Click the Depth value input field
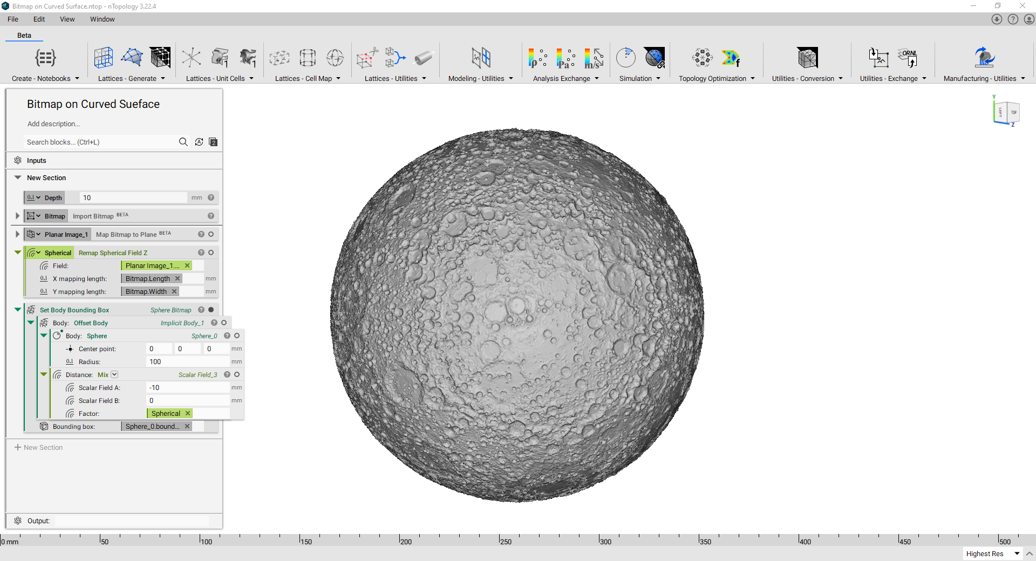This screenshot has width=1036, height=561. coord(133,197)
